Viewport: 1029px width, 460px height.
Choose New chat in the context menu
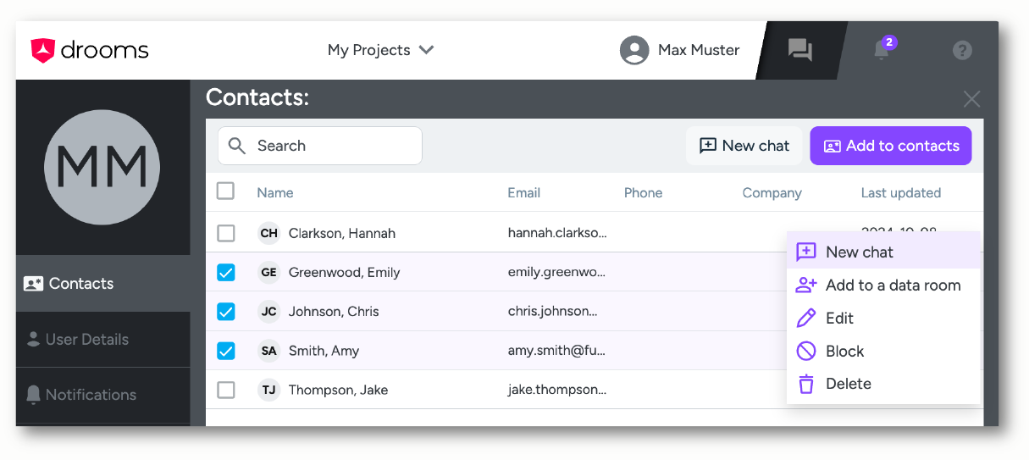(x=883, y=252)
